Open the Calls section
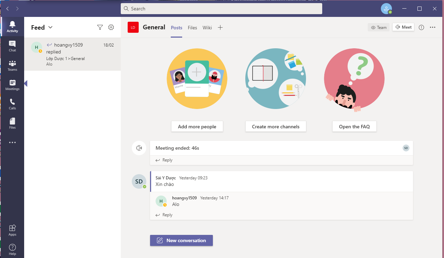This screenshot has height=258, width=444. tap(12, 104)
